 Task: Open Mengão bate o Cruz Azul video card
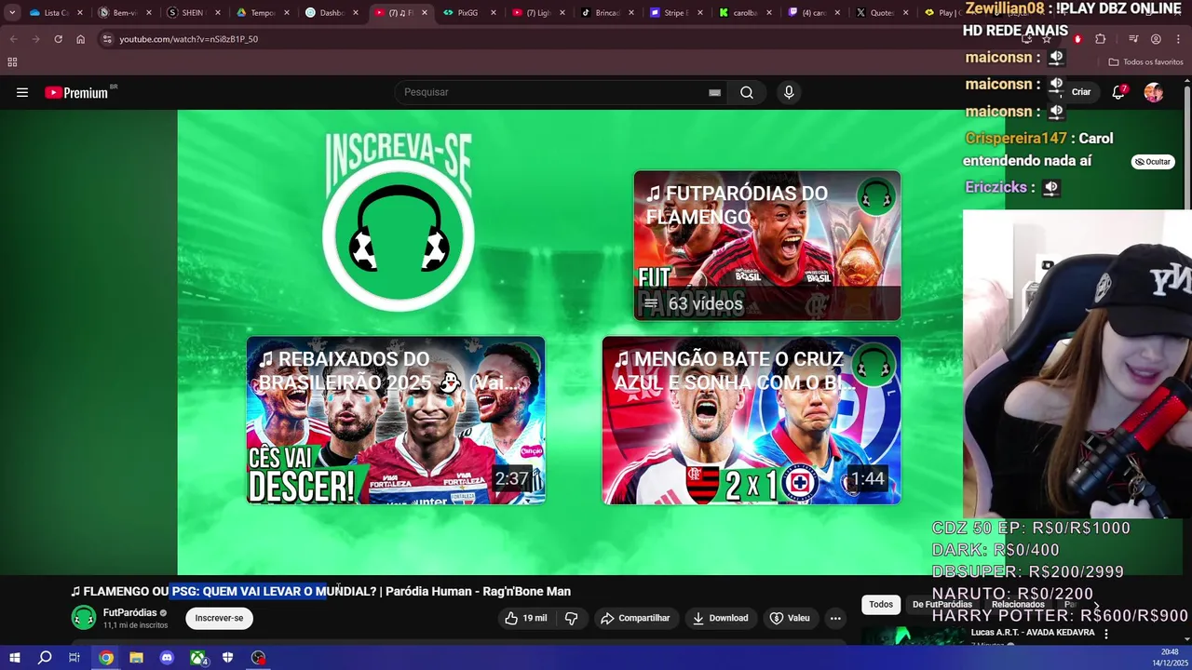(752, 421)
